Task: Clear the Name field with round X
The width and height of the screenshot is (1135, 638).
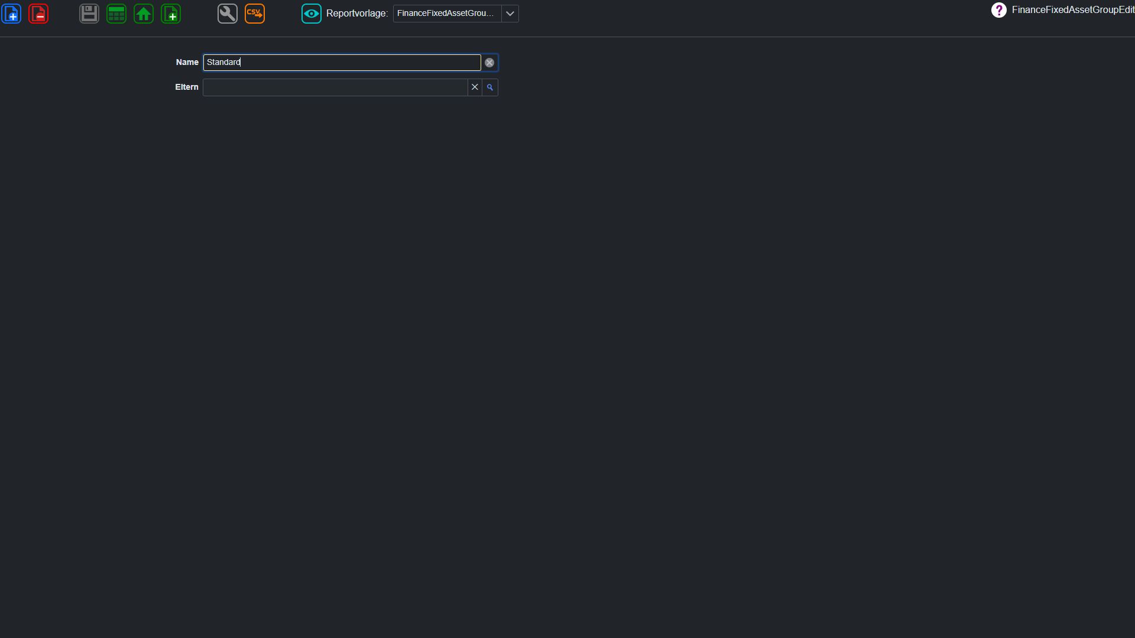Action: pos(489,63)
